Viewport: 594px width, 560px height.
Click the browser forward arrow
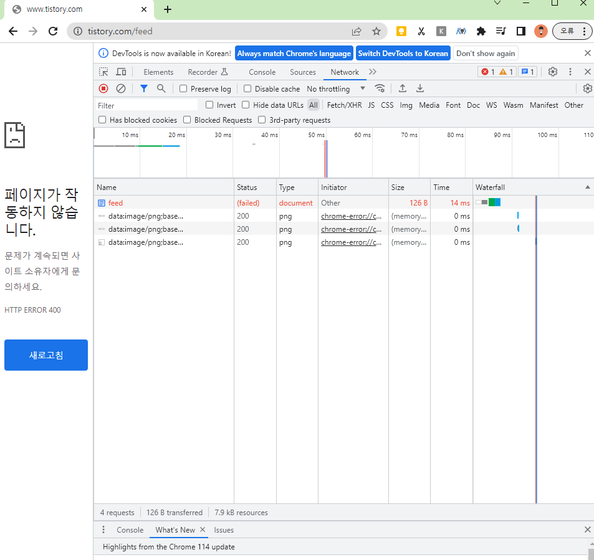[x=33, y=31]
